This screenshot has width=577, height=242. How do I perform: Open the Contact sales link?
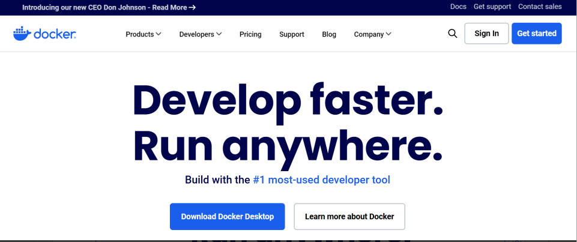[540, 7]
